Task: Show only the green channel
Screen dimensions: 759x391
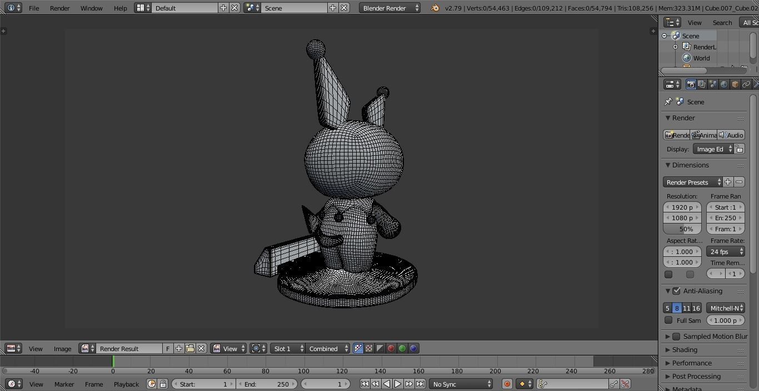Action: tap(402, 348)
